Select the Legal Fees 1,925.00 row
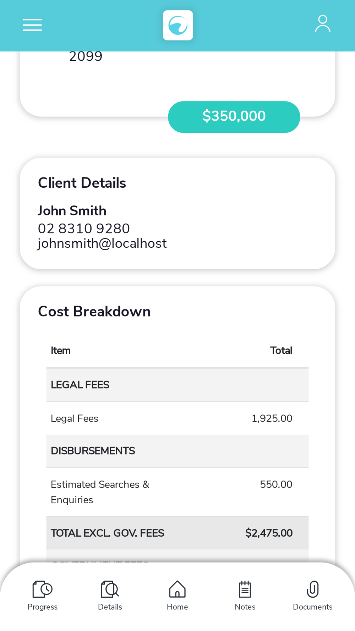Screen dimensions: 355x631 click(x=177, y=418)
